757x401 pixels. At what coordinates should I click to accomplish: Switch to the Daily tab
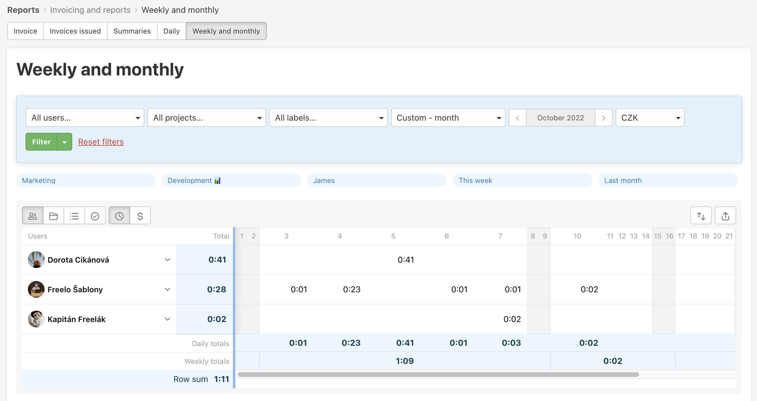171,31
